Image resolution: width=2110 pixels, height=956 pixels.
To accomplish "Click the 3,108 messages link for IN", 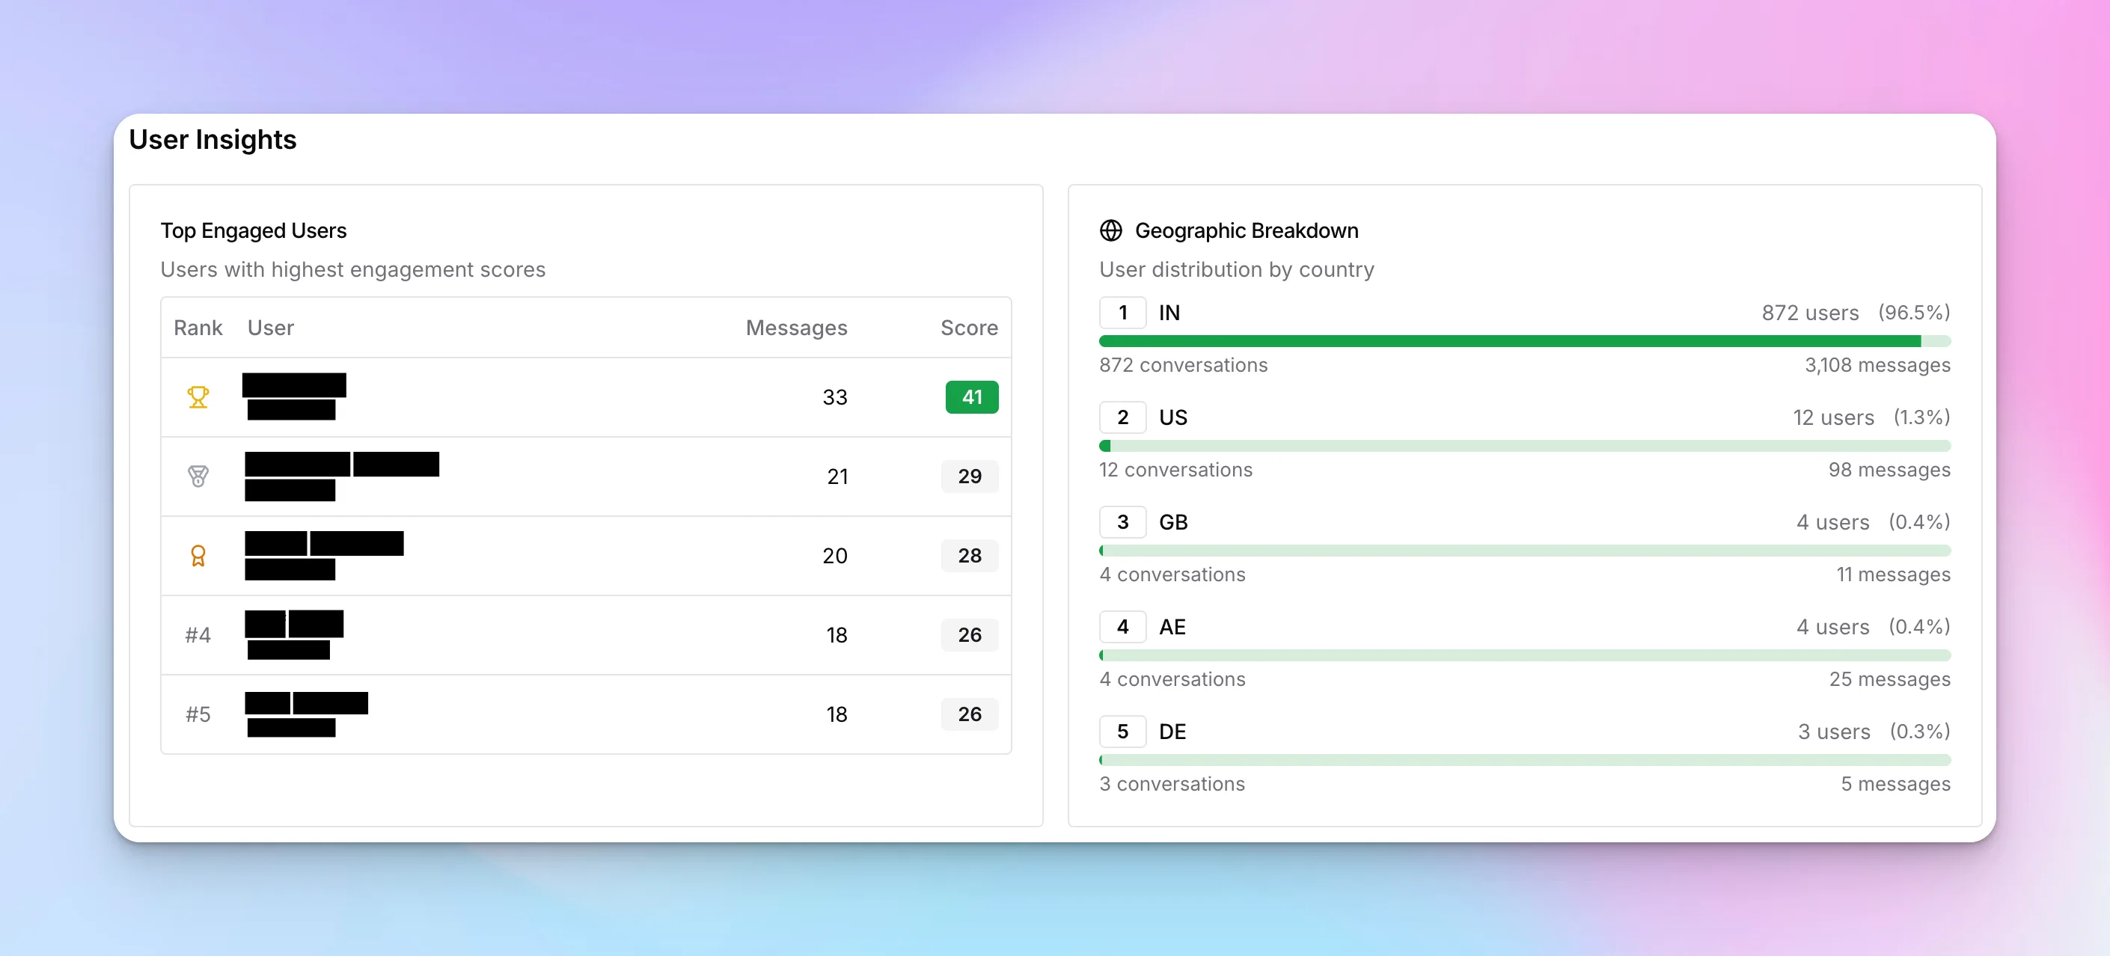I will pyautogui.click(x=1877, y=365).
